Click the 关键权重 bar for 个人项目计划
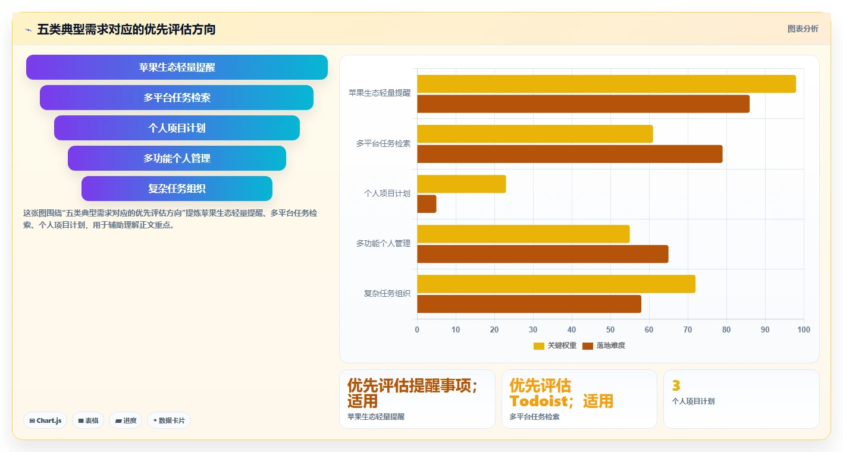The height and width of the screenshot is (452, 843). coord(462,184)
